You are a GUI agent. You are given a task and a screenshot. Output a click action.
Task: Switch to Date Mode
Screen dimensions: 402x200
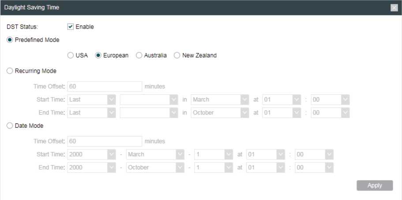tap(10, 126)
